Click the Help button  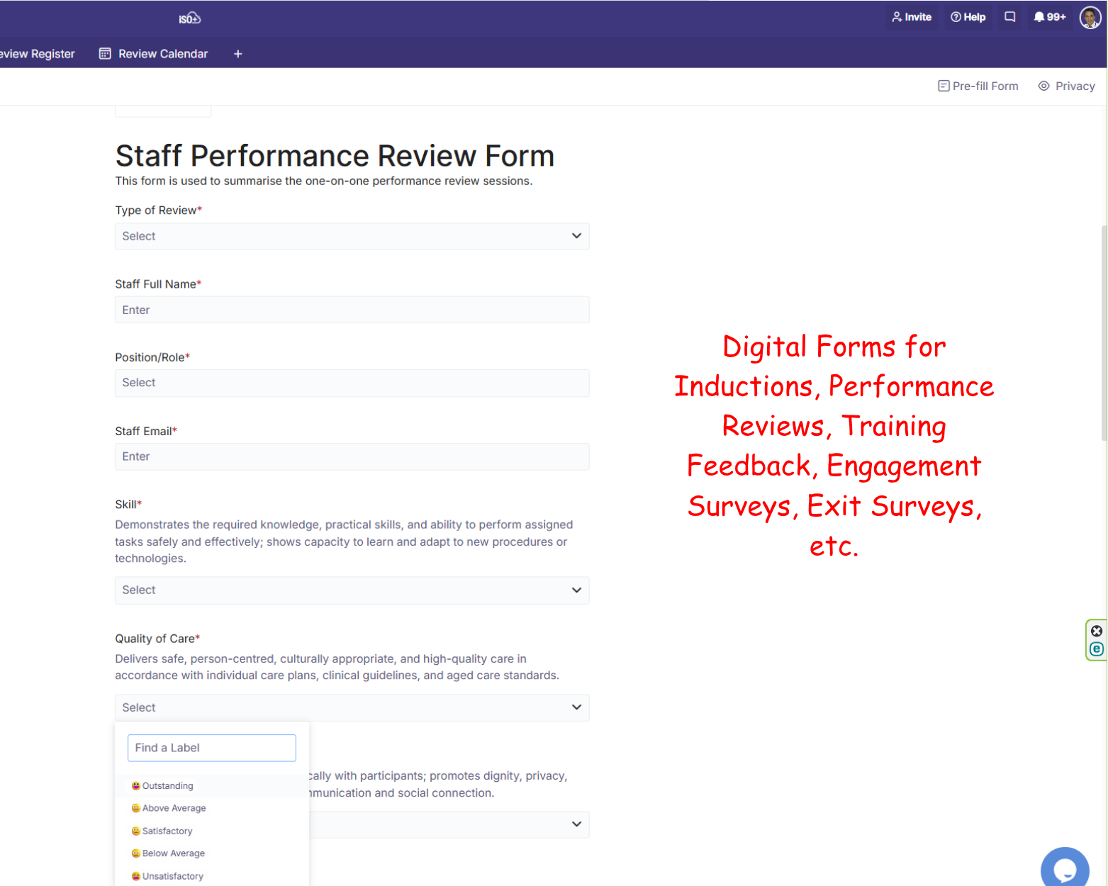968,17
